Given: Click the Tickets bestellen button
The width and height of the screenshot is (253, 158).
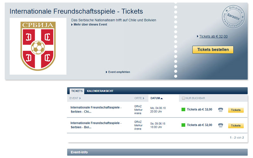Looking at the screenshot, I should point(213,50).
